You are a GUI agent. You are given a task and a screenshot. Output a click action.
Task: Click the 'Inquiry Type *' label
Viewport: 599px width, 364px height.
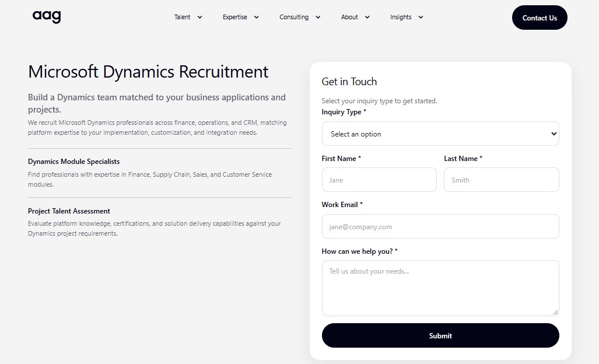click(x=344, y=112)
